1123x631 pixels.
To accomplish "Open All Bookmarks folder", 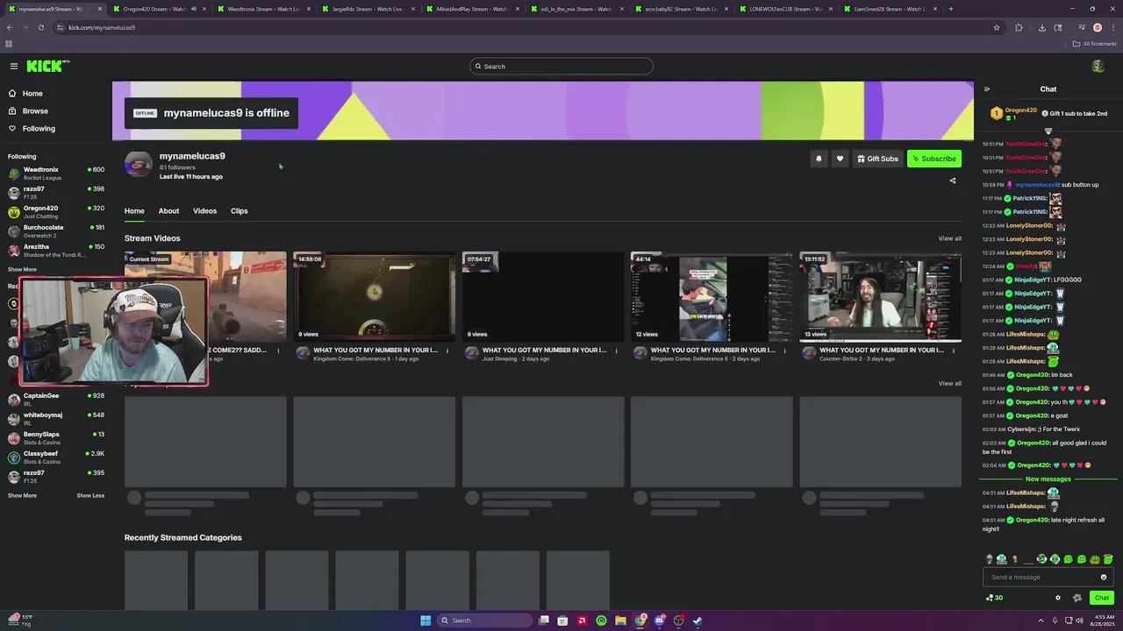I will (x=1095, y=44).
